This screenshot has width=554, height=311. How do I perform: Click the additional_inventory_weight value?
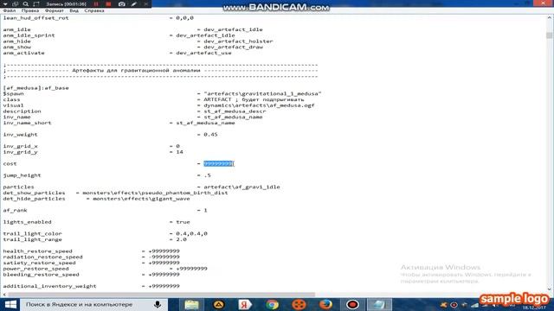coord(164,286)
